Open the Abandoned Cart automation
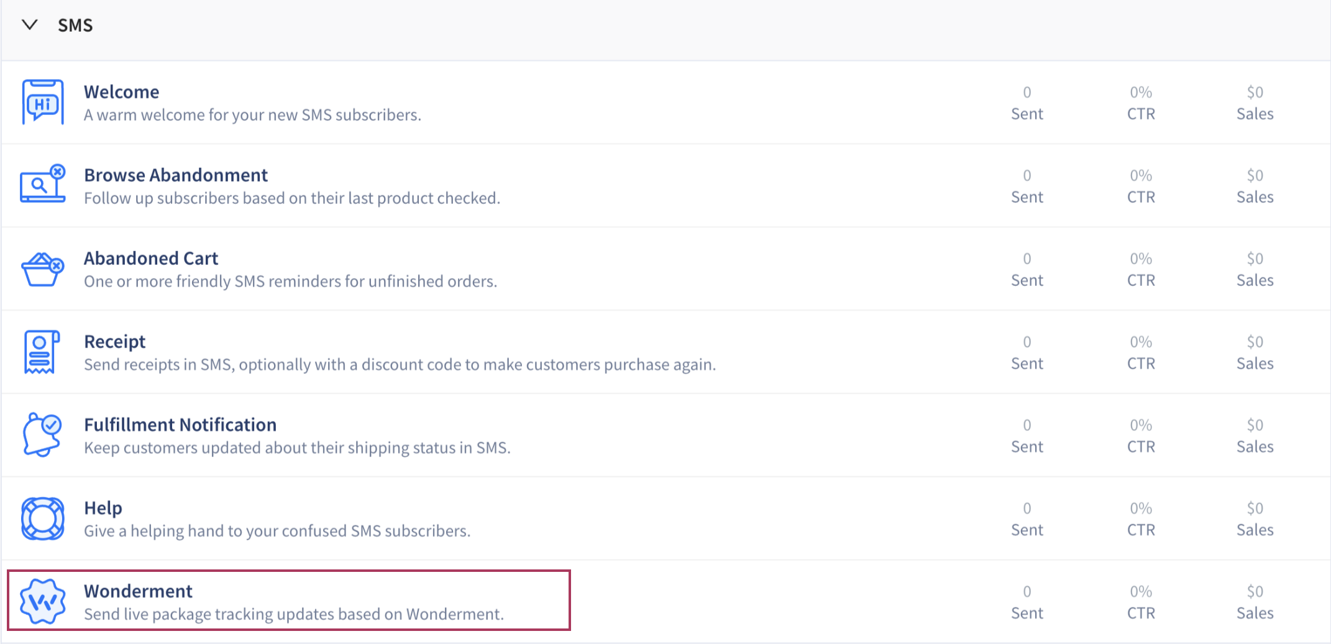This screenshot has width=1331, height=644. click(151, 259)
